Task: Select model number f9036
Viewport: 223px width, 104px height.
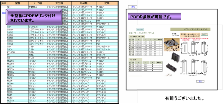Action: click(x=18, y=92)
